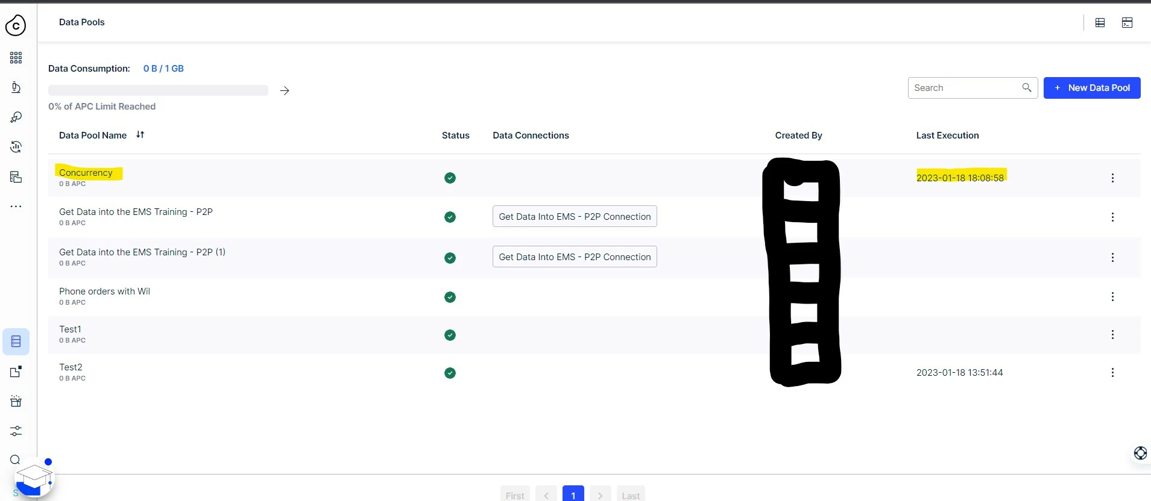The height and width of the screenshot is (501, 1151).
Task: Open the microscope icon in the sidebar
Action: [16, 88]
